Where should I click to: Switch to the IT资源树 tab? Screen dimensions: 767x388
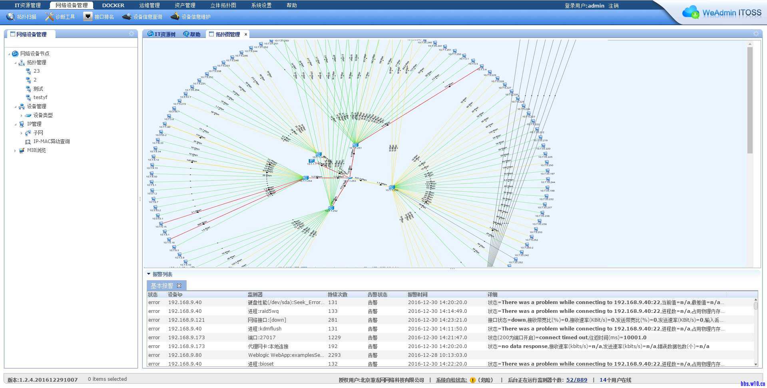coord(161,34)
